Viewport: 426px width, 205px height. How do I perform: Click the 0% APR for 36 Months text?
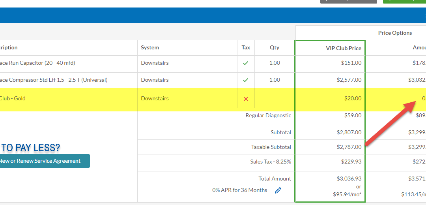click(x=239, y=190)
